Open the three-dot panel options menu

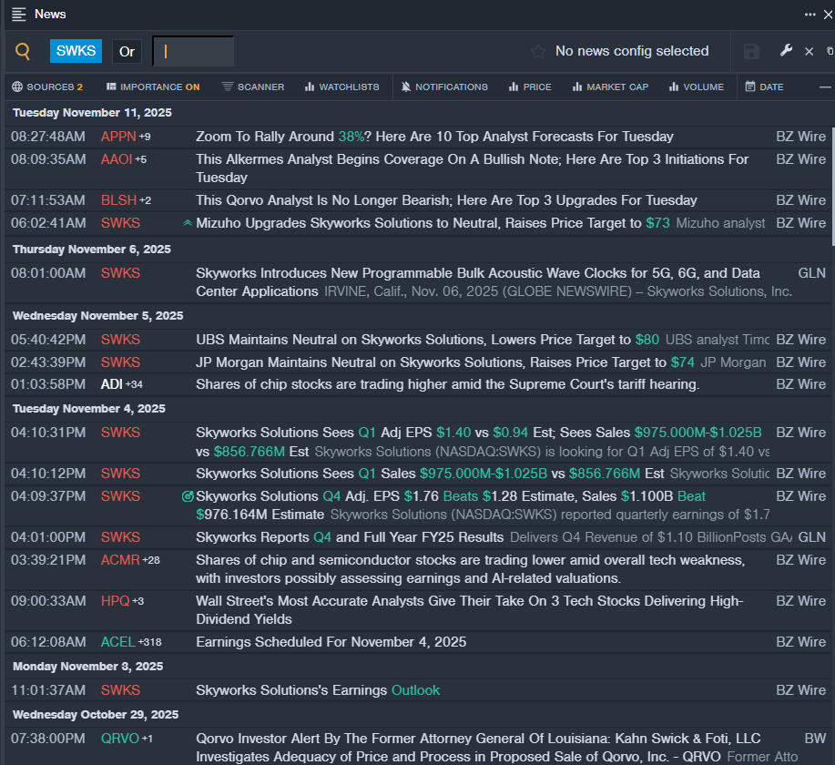(x=810, y=15)
